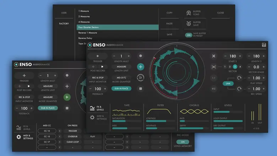Click the teal plus overdub button in front window
This screenshot has height=156, width=277.
click(x=140, y=67)
